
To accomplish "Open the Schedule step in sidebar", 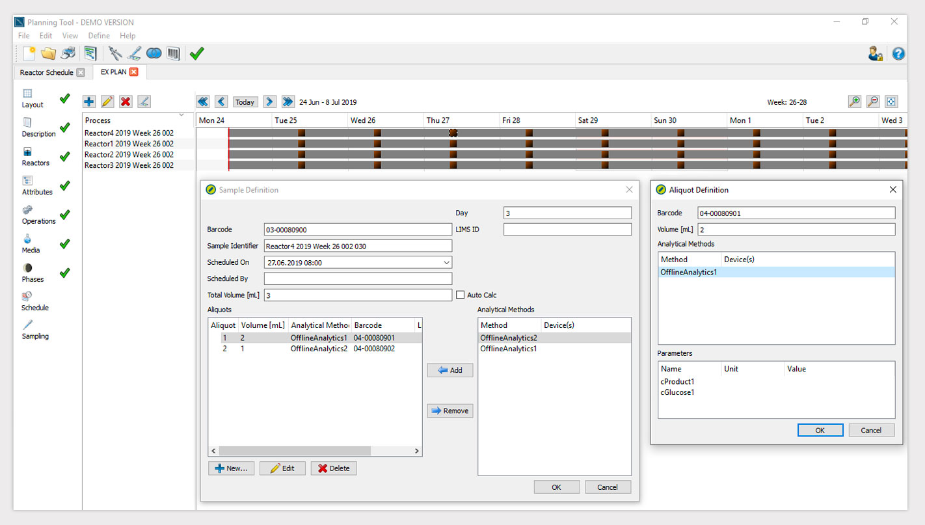I will [x=34, y=302].
